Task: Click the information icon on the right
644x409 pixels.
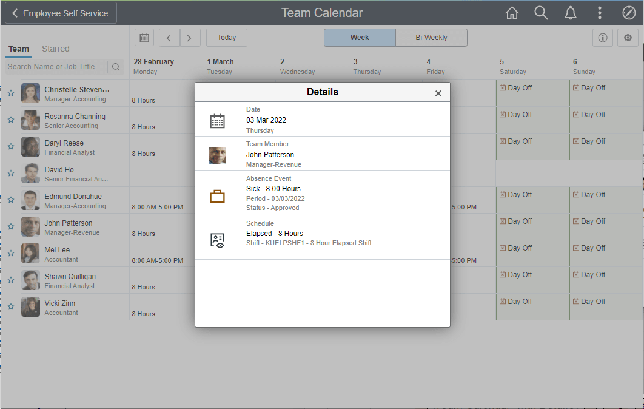Action: tap(603, 38)
